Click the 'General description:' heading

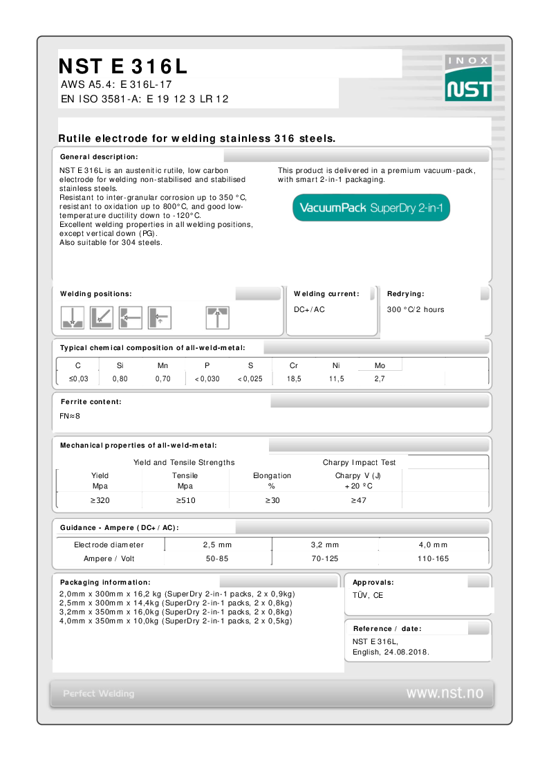(x=99, y=157)
